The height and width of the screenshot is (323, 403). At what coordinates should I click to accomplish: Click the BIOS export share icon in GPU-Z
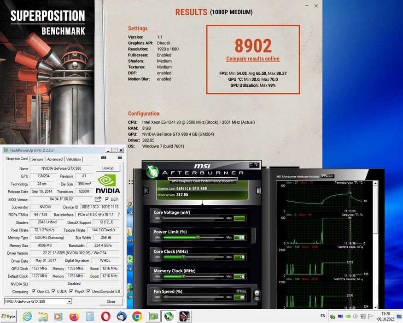coord(98,199)
